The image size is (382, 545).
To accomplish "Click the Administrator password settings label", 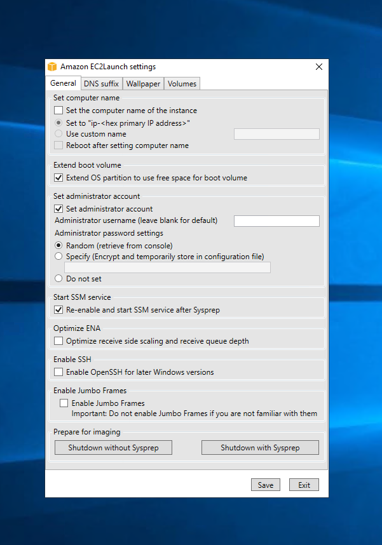I will 109,233.
